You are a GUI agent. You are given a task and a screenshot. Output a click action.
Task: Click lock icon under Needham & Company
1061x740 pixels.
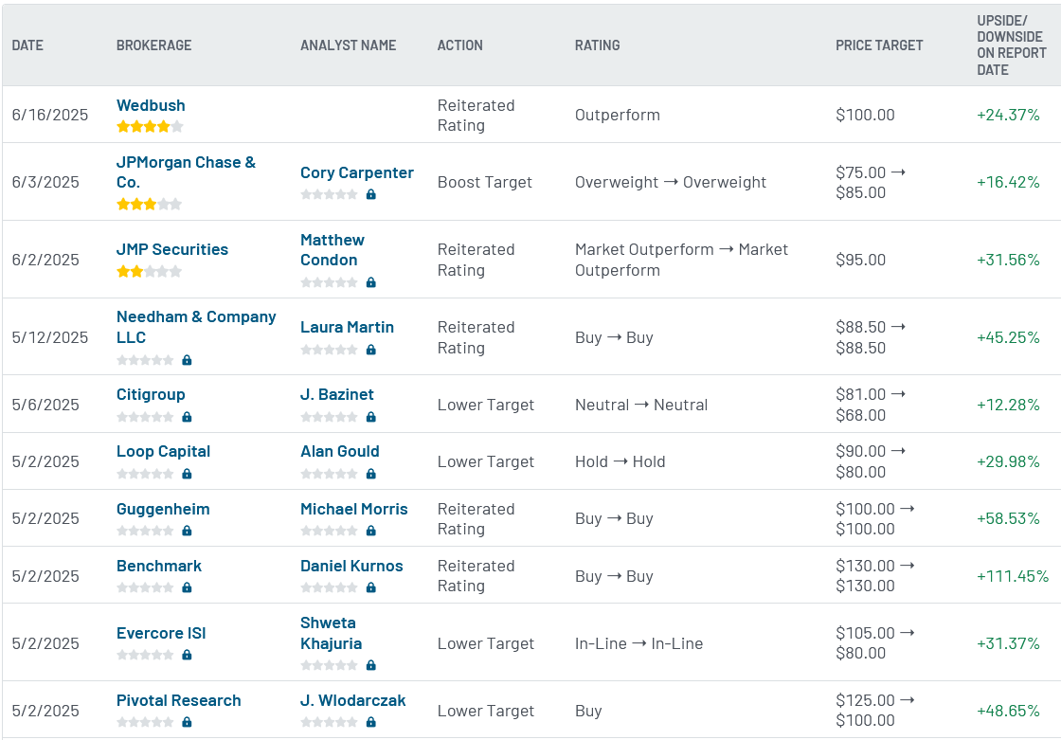187,360
